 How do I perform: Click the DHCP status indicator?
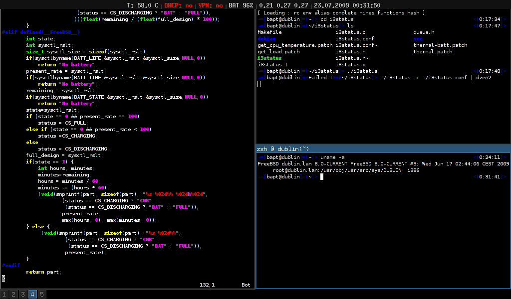[178, 5]
